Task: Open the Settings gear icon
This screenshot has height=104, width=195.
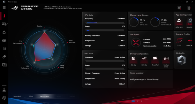Action: (4, 98)
